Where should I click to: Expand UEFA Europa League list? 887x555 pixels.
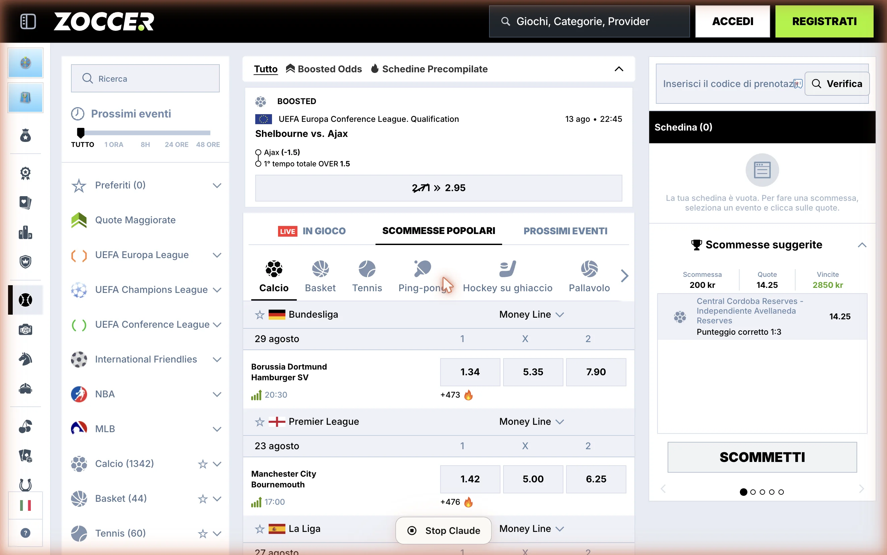(x=217, y=255)
